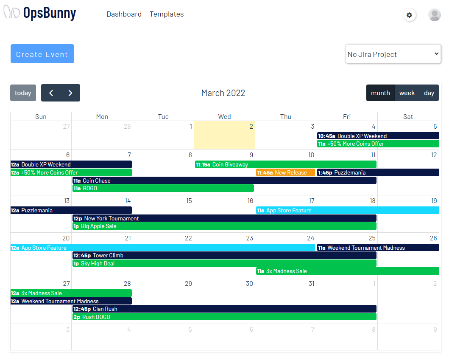Open the No Jira Project dropdown
The width and height of the screenshot is (449, 361).
coord(393,54)
